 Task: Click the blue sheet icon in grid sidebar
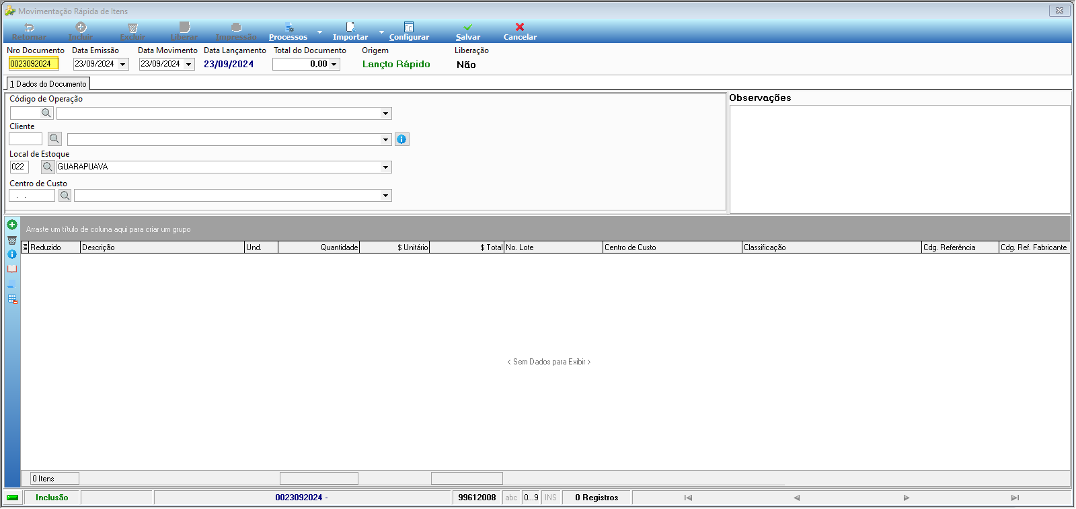pos(11,284)
